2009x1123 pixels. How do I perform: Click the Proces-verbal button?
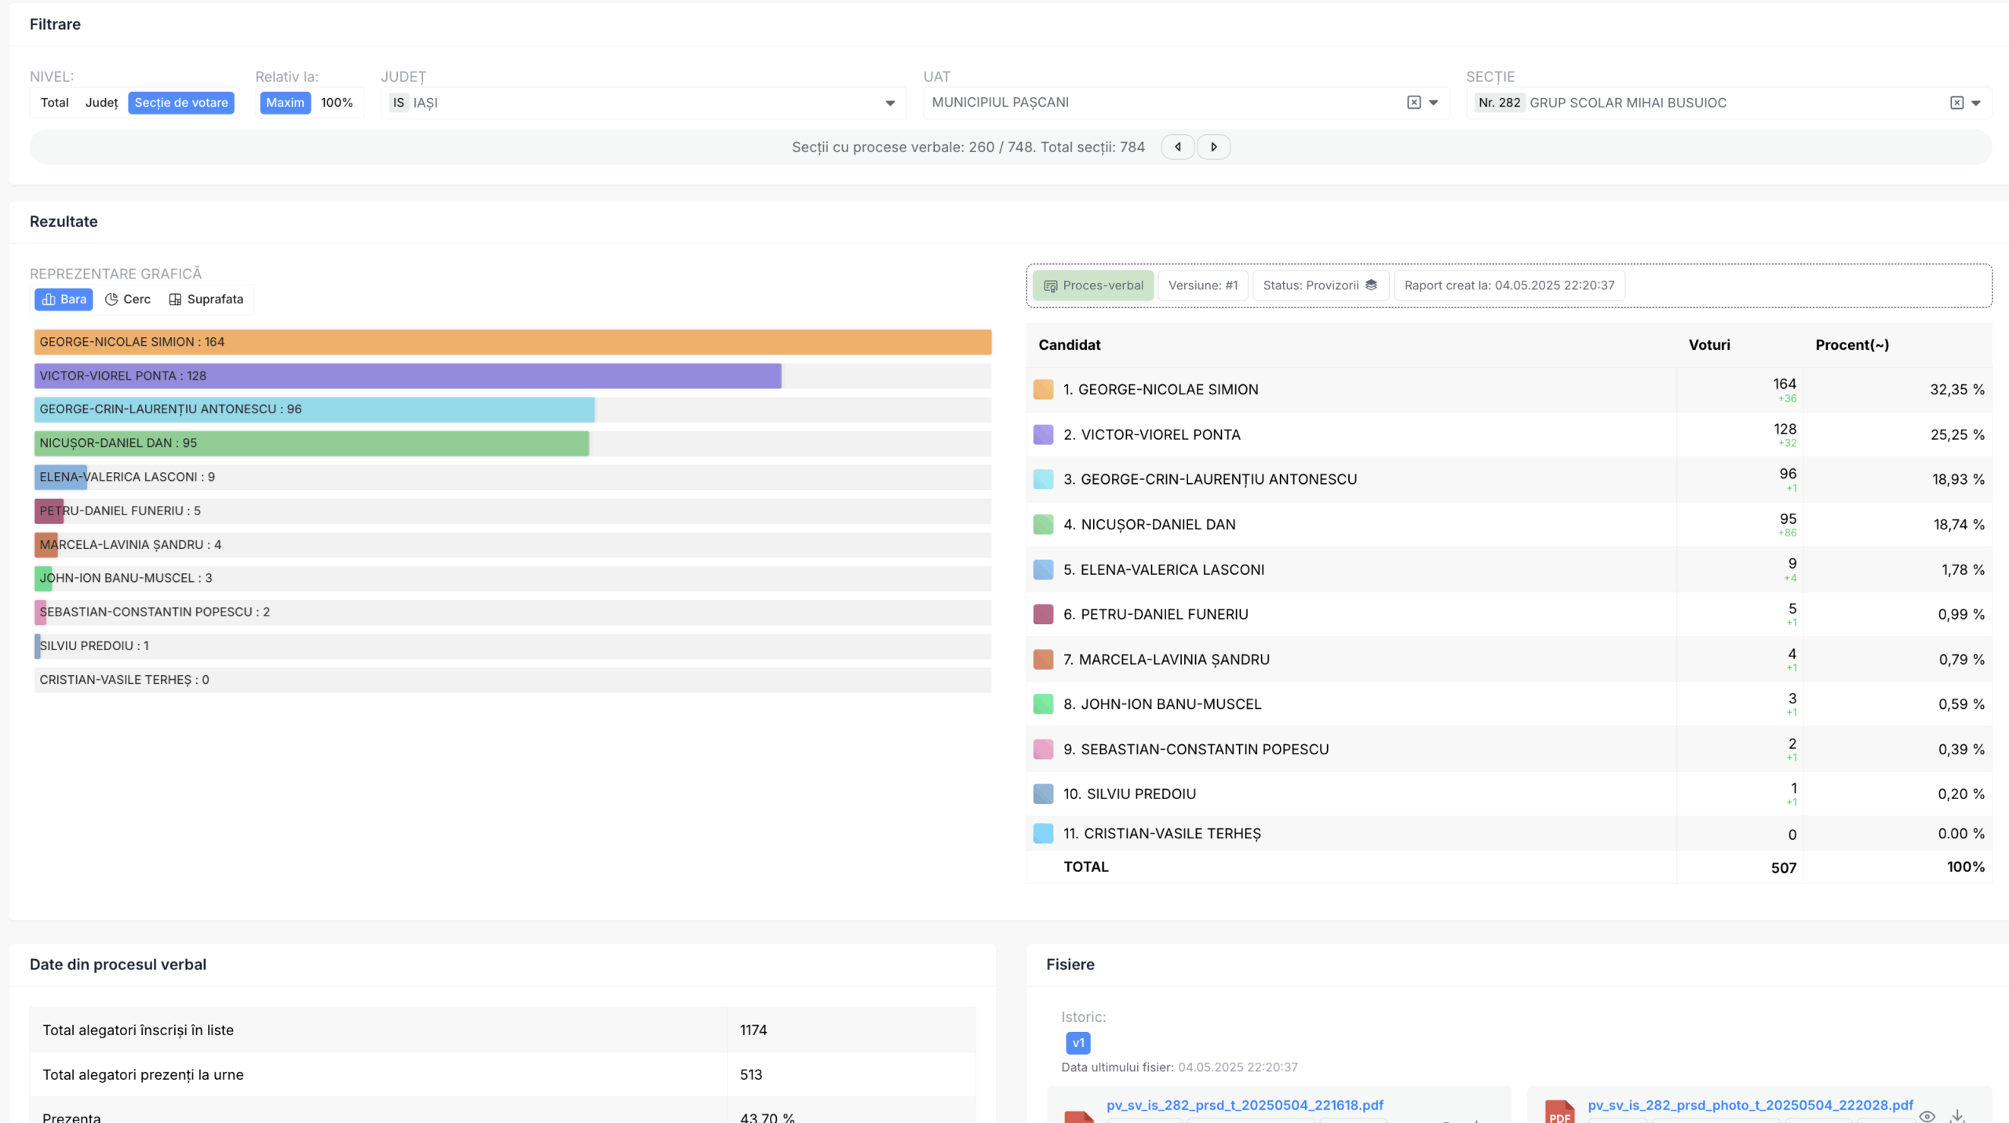[1092, 285]
